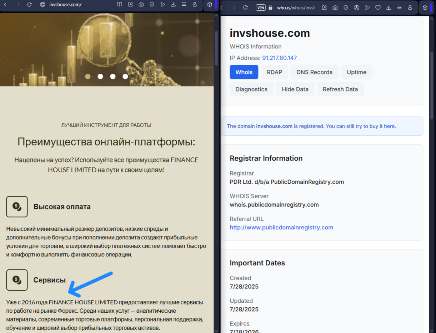Open profile icon in invshouse.com window
Viewport: 436px width, 333px height.
[x=195, y=5]
